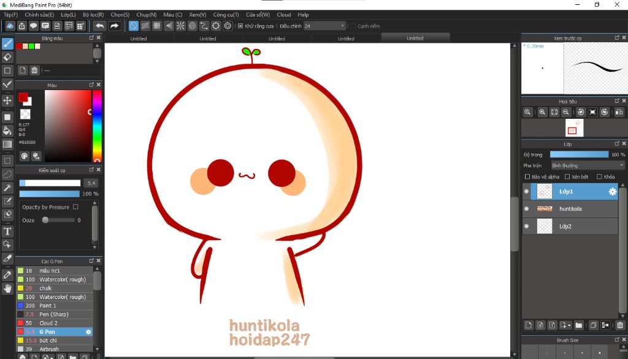The width and height of the screenshot is (628, 359).
Task: Select the Watercolor( rough) brush, first entry
Action: 55,279
